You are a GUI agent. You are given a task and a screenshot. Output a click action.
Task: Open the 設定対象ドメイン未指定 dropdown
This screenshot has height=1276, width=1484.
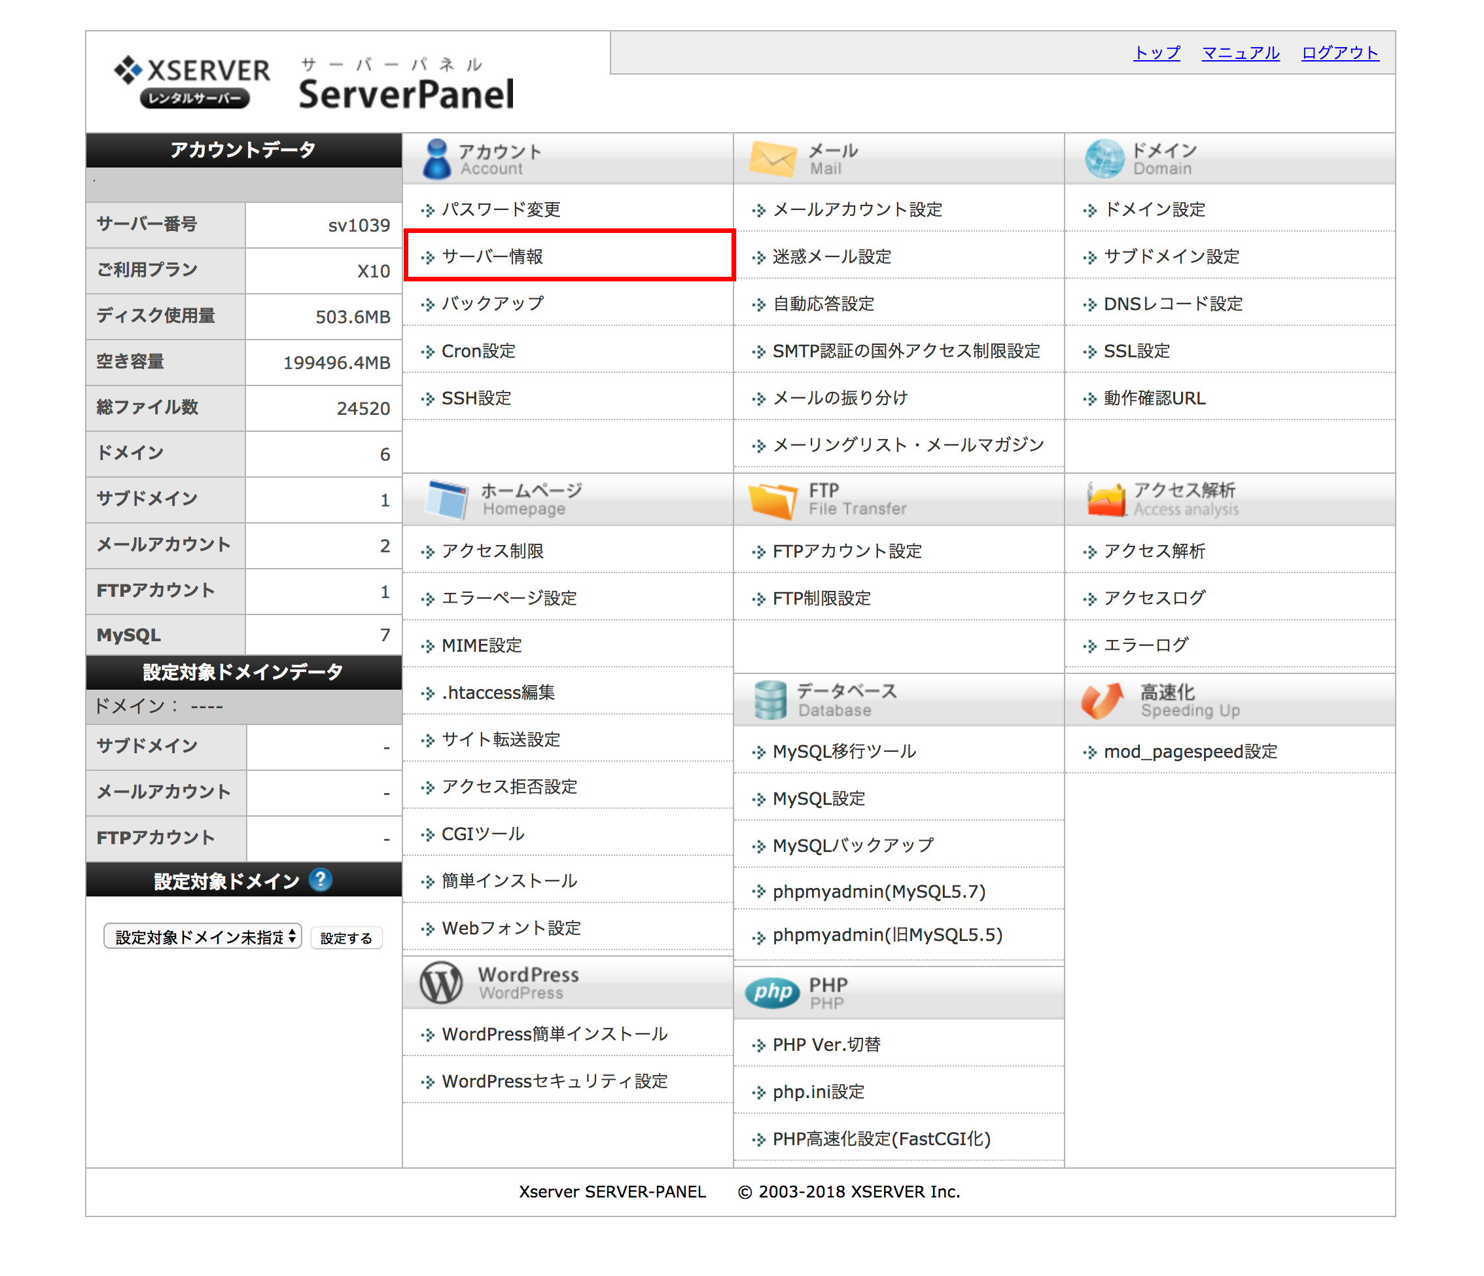[x=203, y=936]
